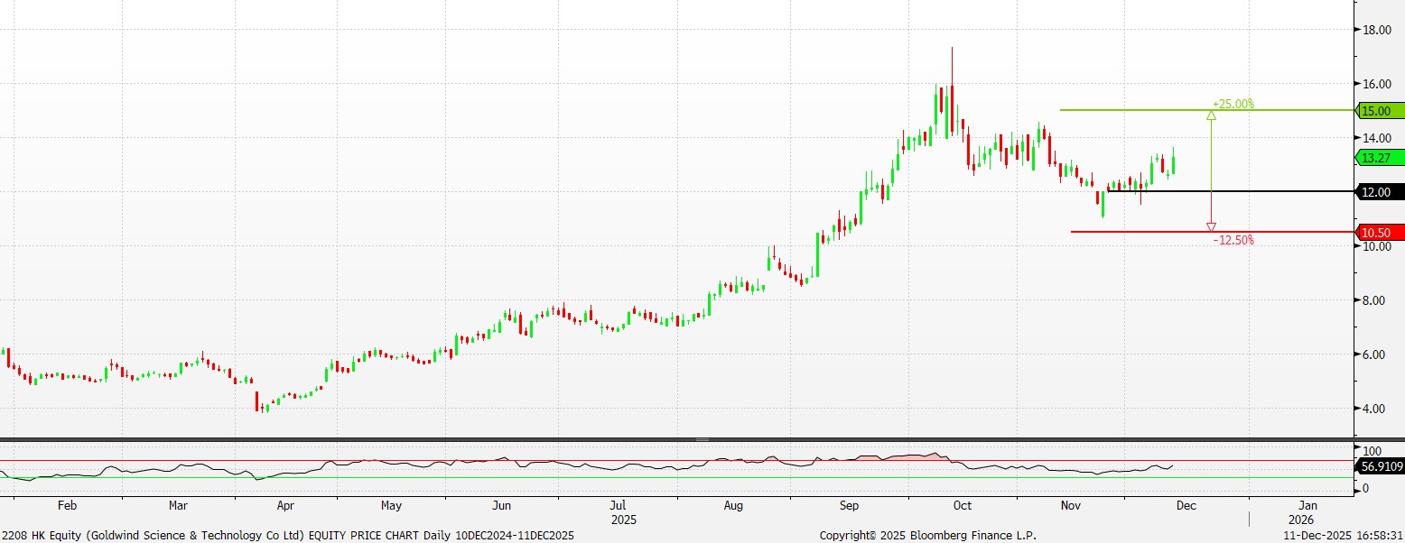Click the Jul label on time axis
This screenshot has height=543, width=1405.
pyautogui.click(x=618, y=506)
